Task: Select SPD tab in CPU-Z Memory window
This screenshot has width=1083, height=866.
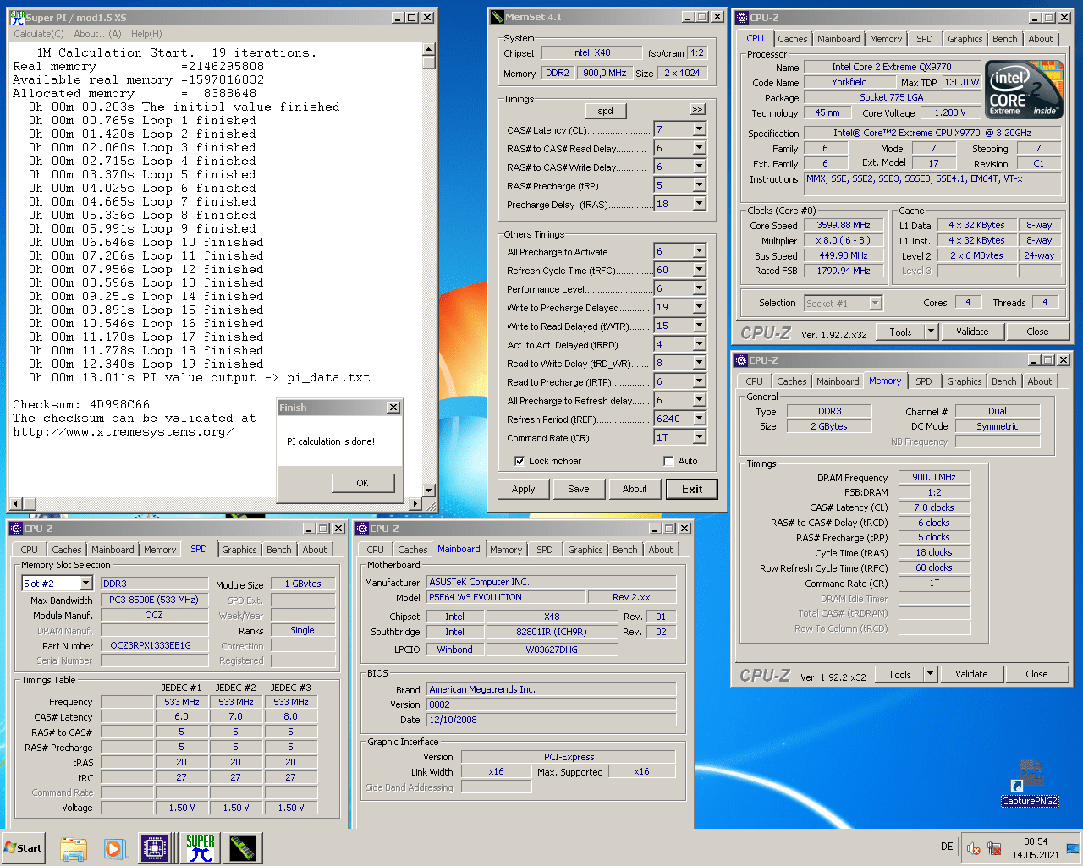Action: pyautogui.click(x=924, y=381)
